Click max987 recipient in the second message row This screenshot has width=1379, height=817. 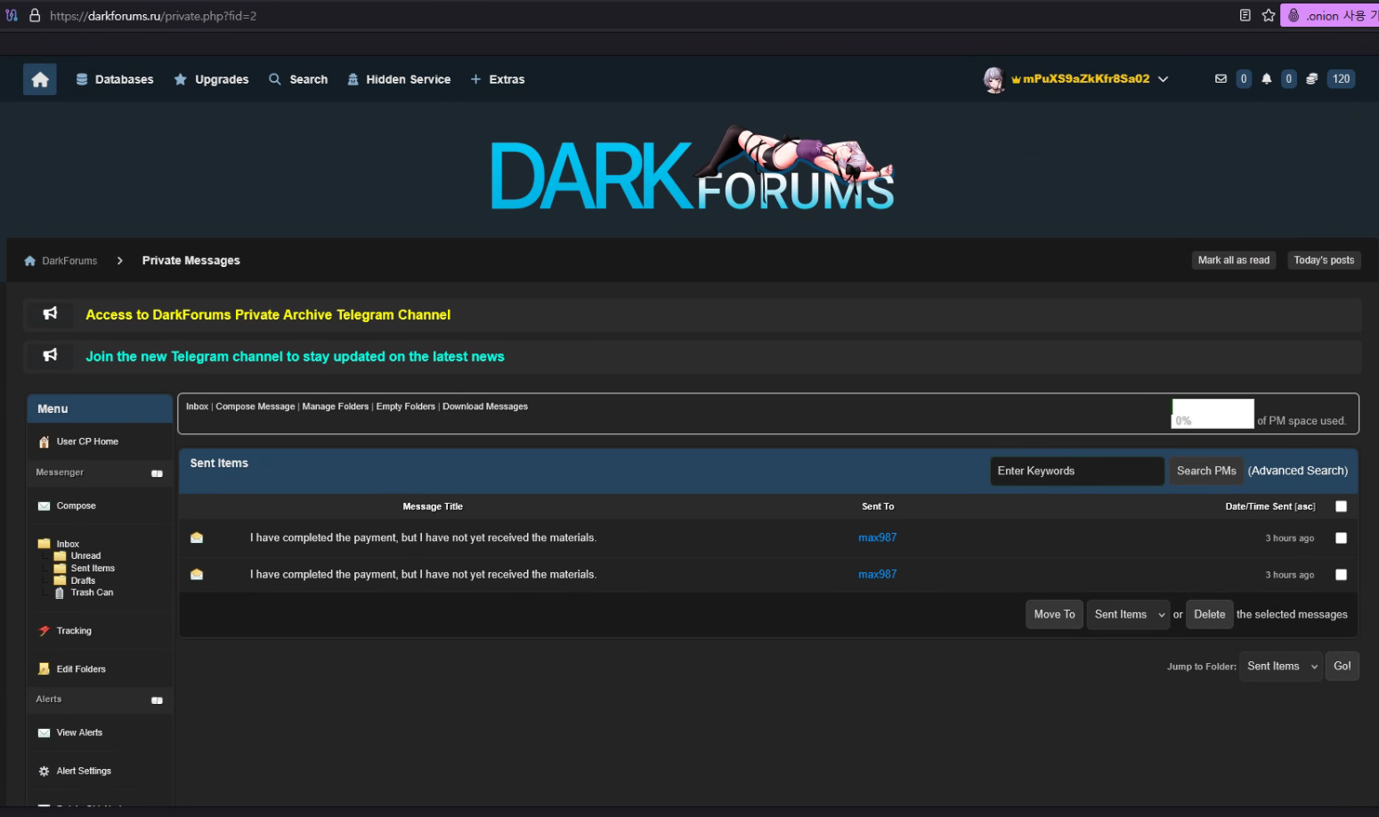click(x=877, y=574)
